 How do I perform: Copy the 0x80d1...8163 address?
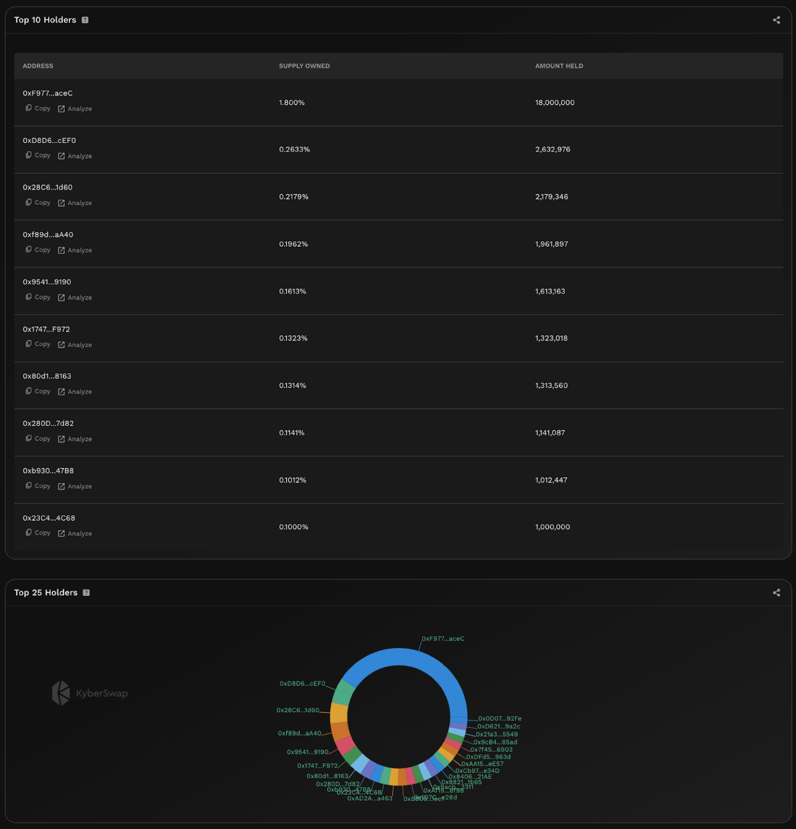pos(38,391)
